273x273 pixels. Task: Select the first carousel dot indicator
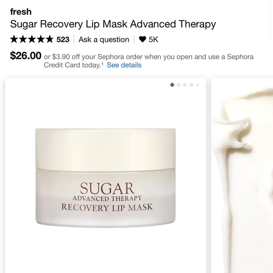pyautogui.click(x=172, y=85)
